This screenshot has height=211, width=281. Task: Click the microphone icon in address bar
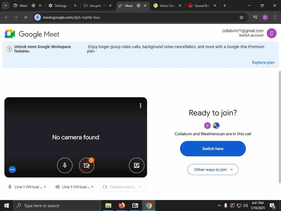click(37, 17)
